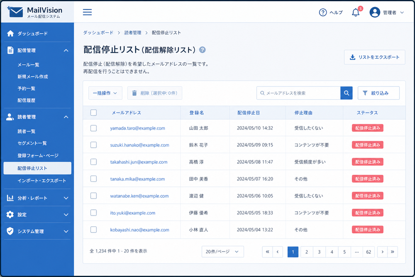Go to previous page arrow
This screenshot has height=277, width=415.
tap(278, 252)
